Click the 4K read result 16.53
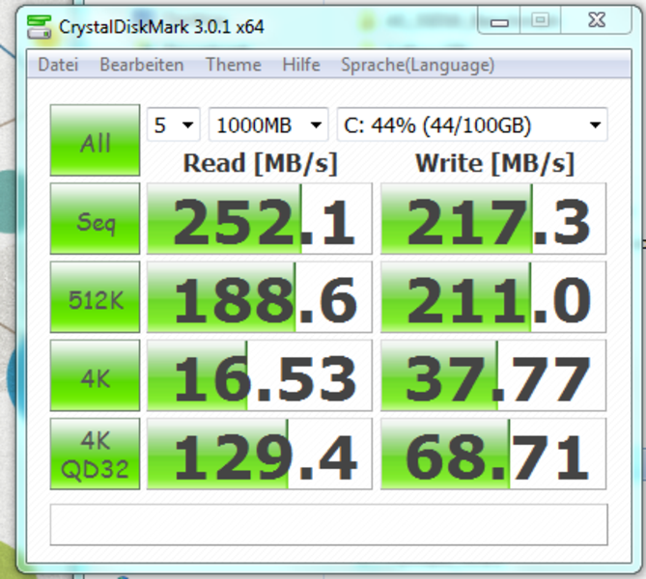646x579 pixels. (x=260, y=375)
